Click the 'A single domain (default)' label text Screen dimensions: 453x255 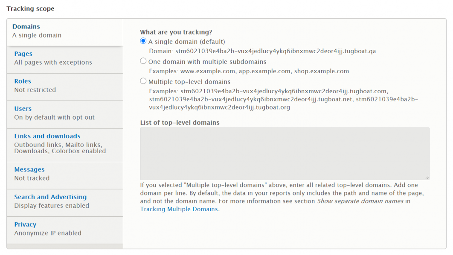pos(186,42)
